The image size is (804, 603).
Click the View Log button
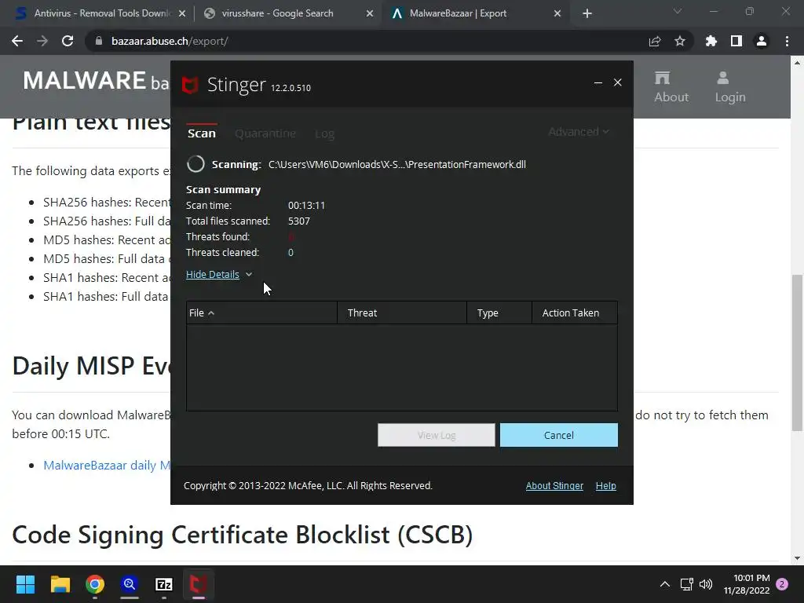[437, 435]
